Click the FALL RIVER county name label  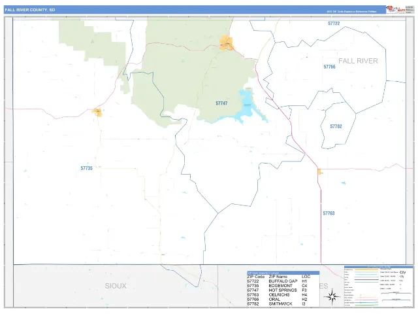click(x=358, y=61)
